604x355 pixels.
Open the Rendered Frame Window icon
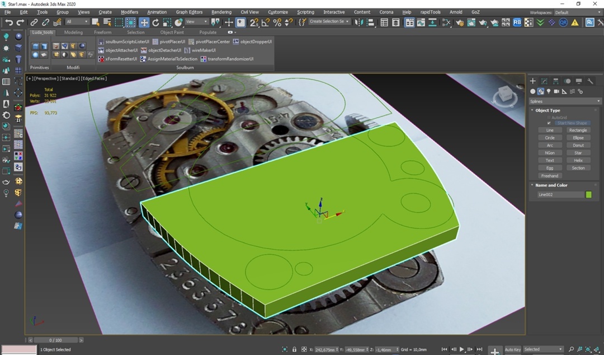(471, 22)
